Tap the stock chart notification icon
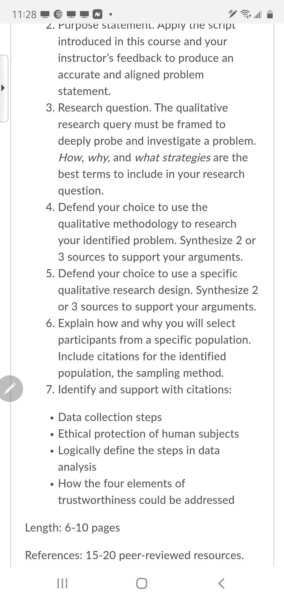Viewport: 284px width, 600px height. coord(97,14)
